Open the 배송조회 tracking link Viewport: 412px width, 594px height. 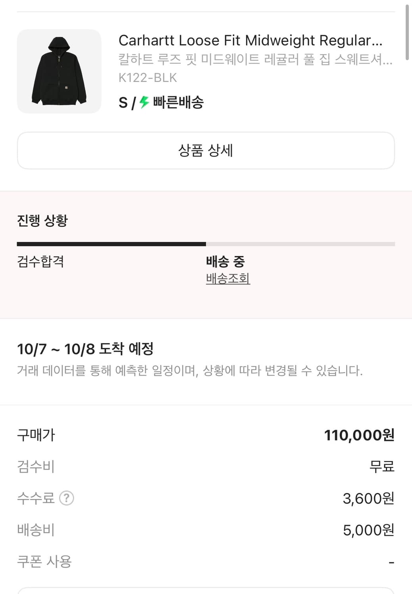point(228,279)
